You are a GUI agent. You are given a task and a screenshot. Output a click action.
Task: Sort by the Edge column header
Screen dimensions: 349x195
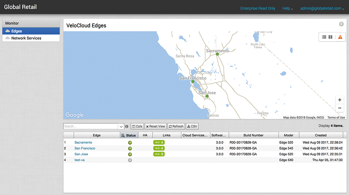[97, 135]
